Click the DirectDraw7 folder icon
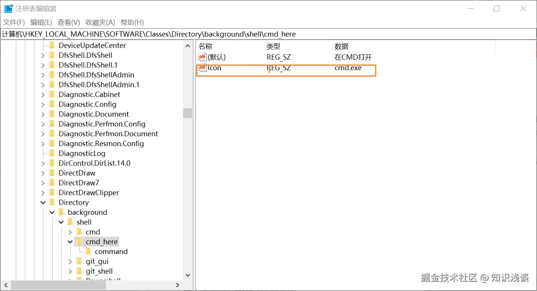 (x=52, y=183)
